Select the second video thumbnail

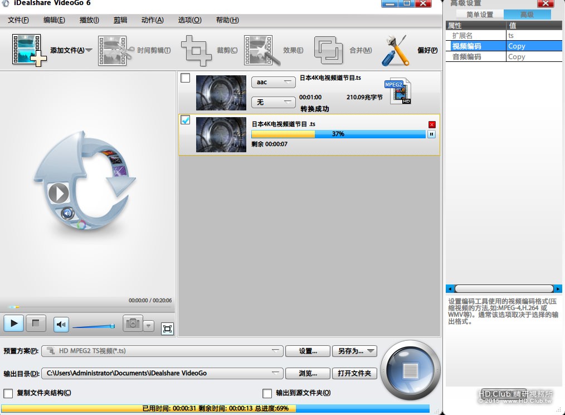coord(221,134)
